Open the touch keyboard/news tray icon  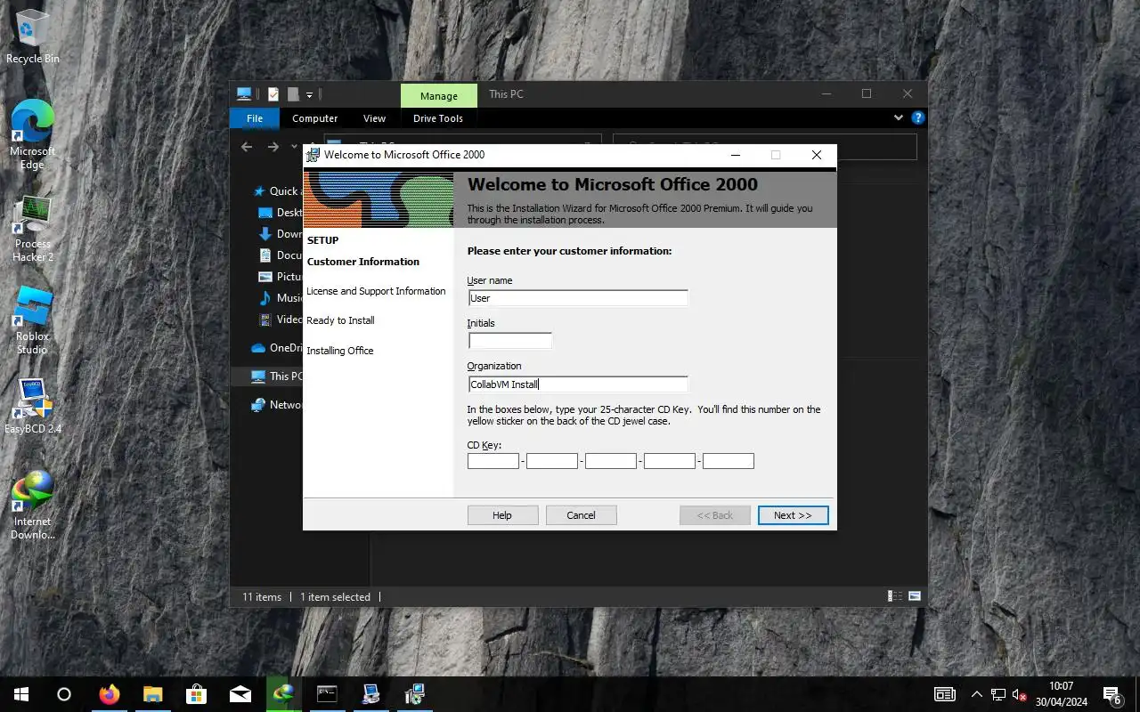point(945,694)
